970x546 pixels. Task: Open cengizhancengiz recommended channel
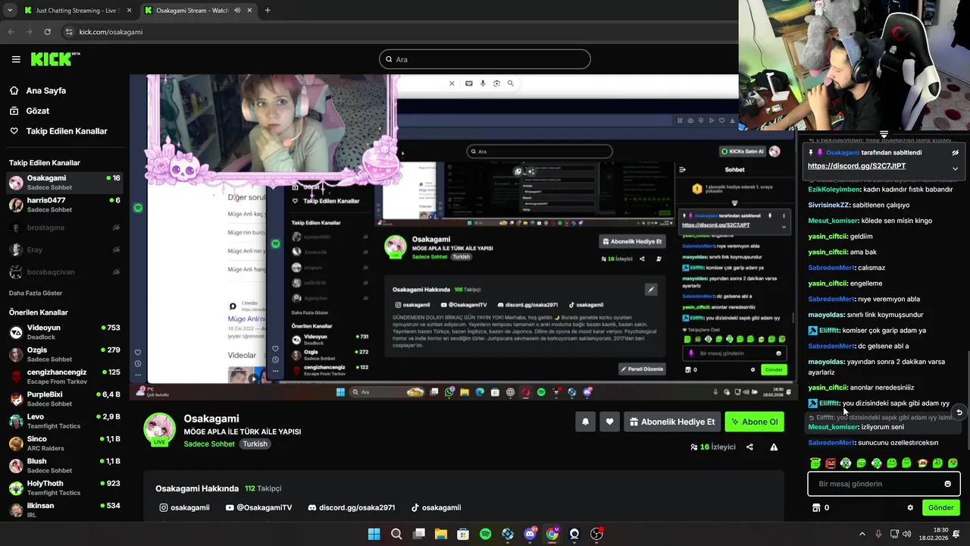tap(64, 376)
